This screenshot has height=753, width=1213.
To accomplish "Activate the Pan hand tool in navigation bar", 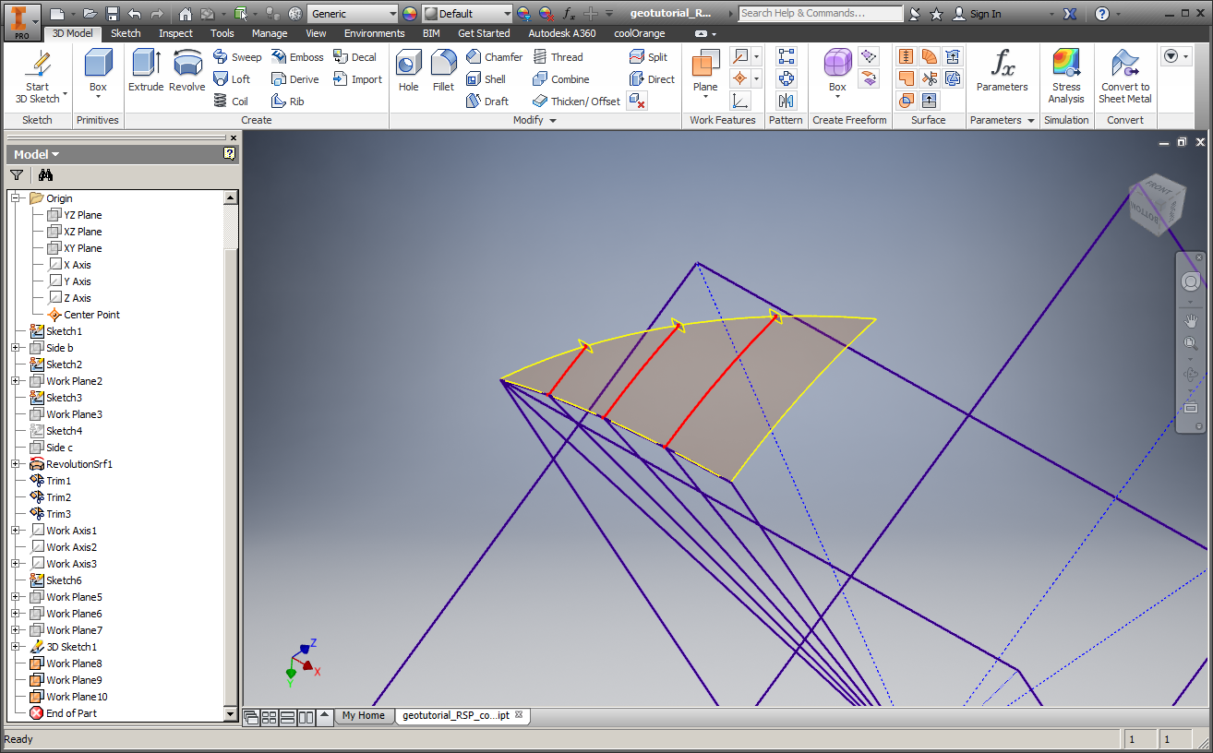I will pos(1190,321).
